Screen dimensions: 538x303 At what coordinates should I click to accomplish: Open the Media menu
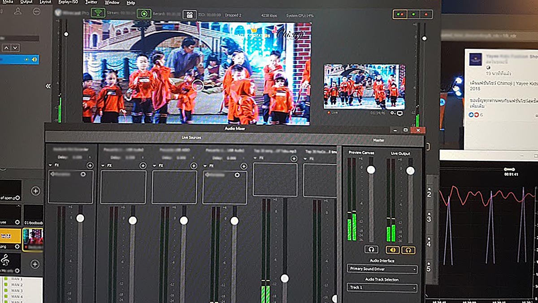coord(7,2)
